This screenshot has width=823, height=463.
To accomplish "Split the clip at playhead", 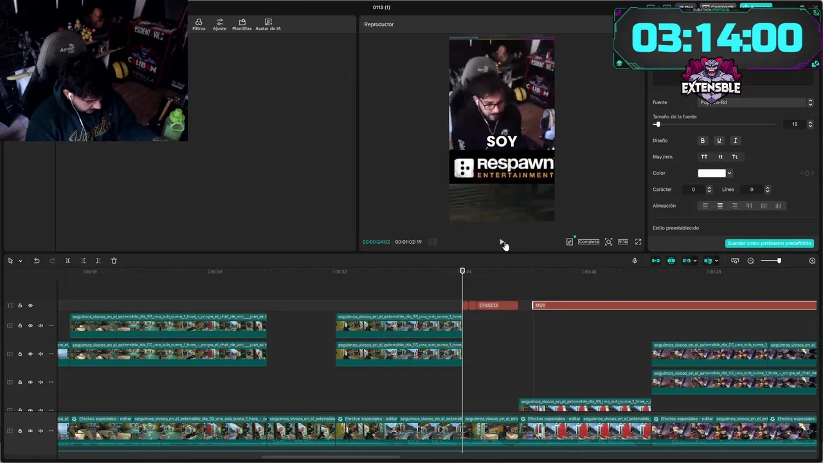I will [x=68, y=260].
